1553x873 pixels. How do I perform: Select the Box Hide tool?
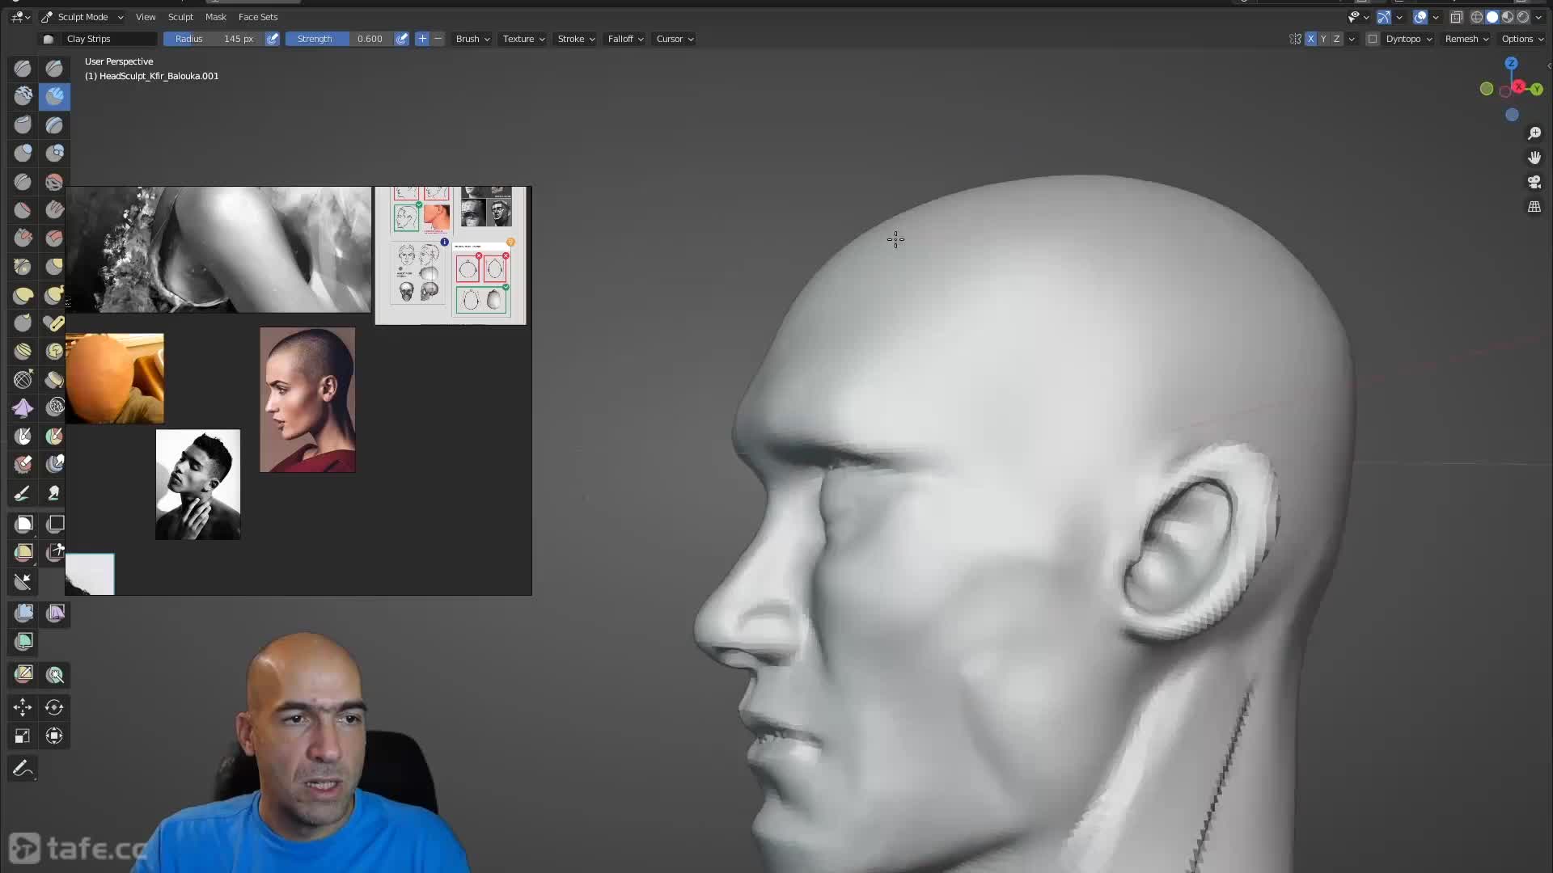coord(54,525)
